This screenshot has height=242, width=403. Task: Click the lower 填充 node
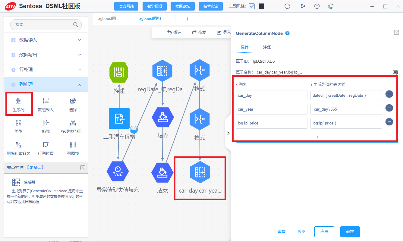coord(162,172)
